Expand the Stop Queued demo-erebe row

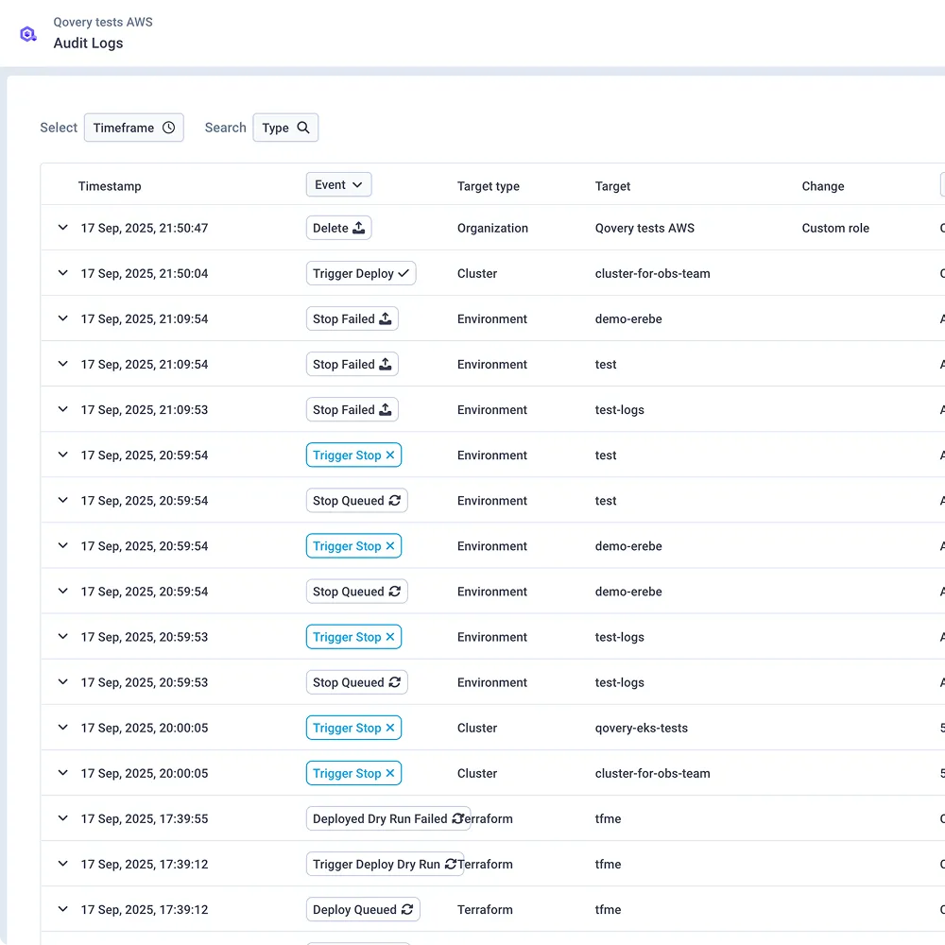(x=62, y=591)
